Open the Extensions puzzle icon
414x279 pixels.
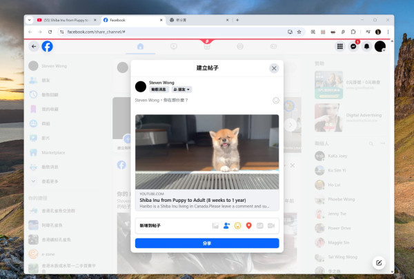pos(353,32)
